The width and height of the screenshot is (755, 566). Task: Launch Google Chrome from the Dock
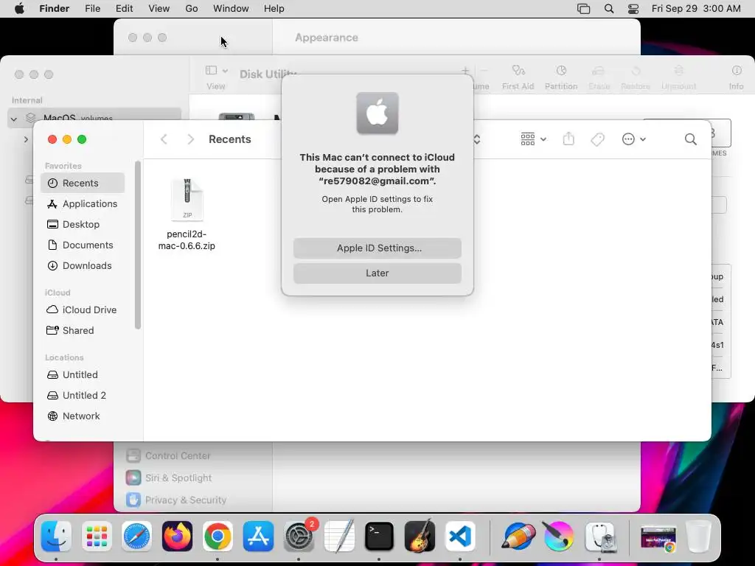(x=218, y=537)
